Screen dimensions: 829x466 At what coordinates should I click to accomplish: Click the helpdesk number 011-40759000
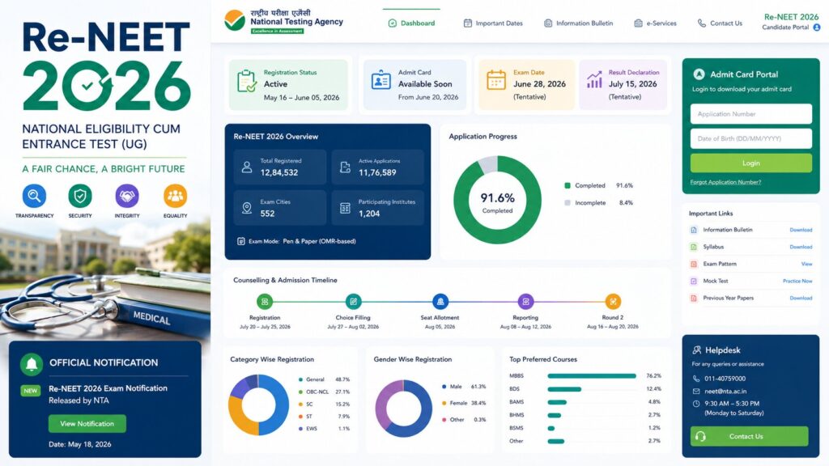[725, 379]
